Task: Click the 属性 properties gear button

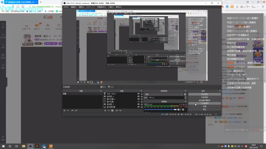Action: coord(103,87)
